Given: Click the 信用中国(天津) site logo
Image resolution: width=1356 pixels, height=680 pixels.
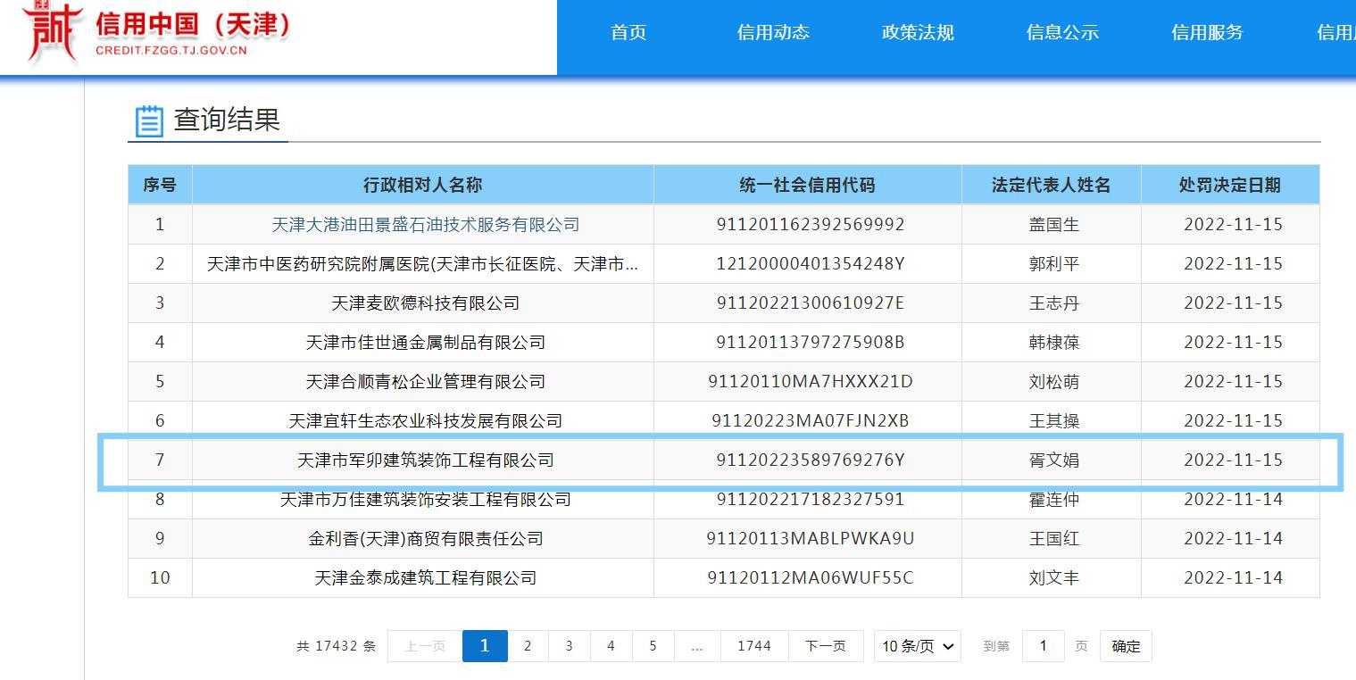Looking at the screenshot, I should (x=158, y=32).
